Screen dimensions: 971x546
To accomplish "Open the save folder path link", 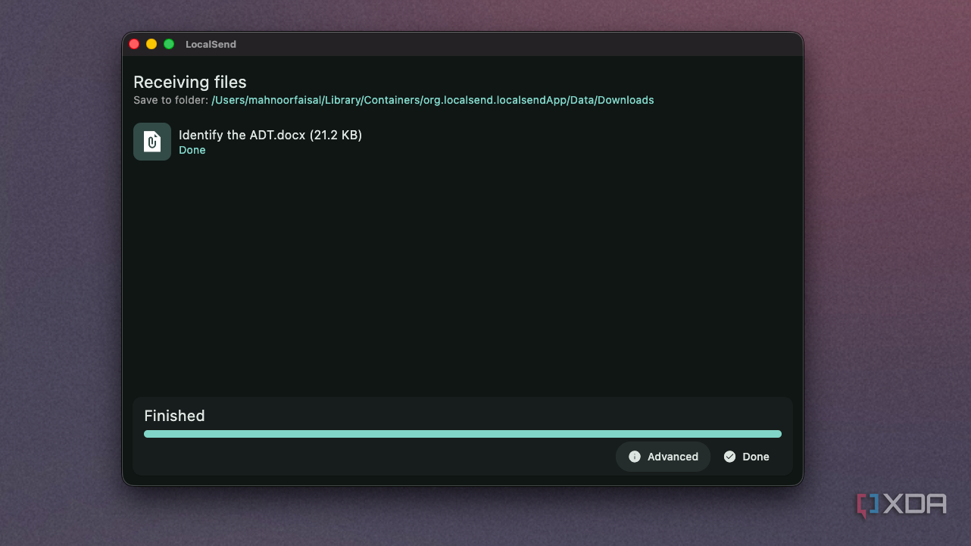I will click(x=432, y=100).
